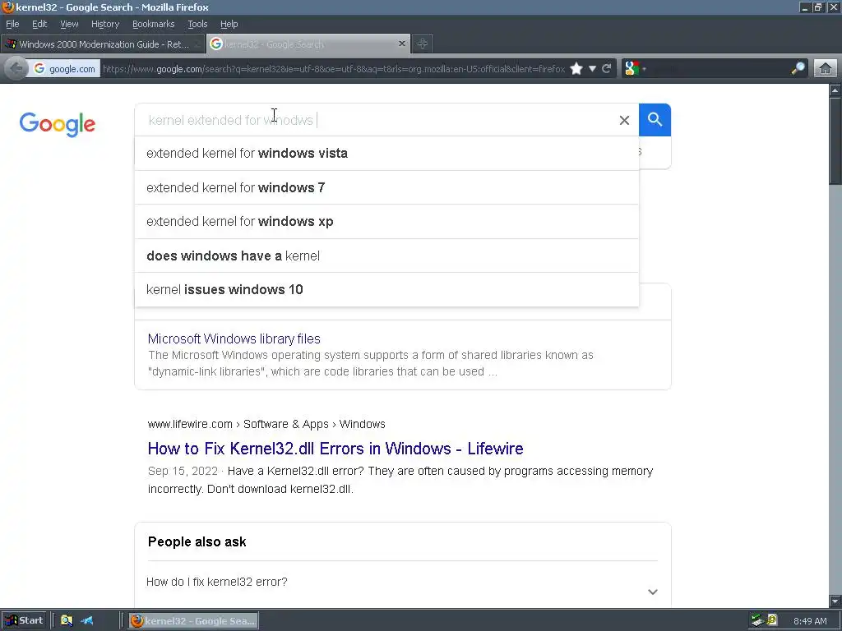Close the kernel32 Google Search tab
This screenshot has height=631, width=842.
point(401,44)
